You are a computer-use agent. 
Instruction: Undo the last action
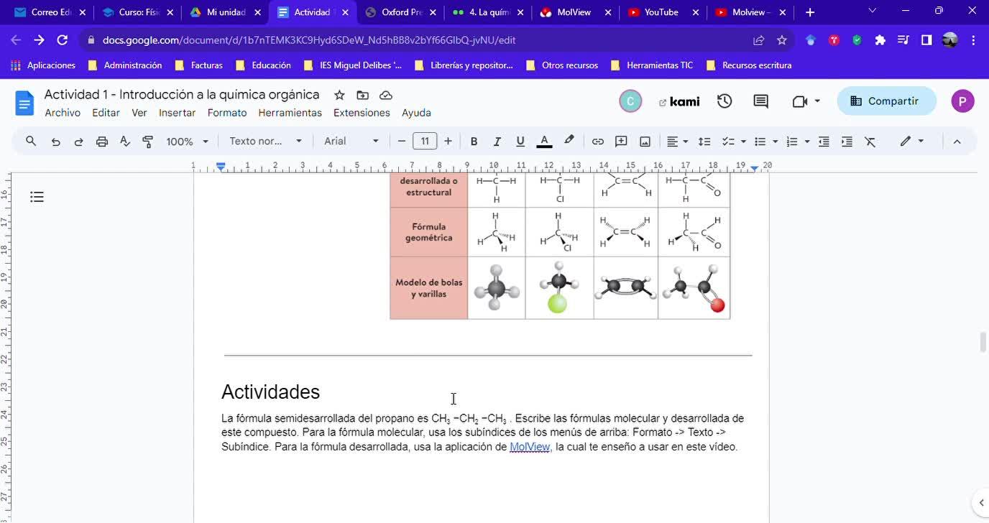pyautogui.click(x=55, y=142)
